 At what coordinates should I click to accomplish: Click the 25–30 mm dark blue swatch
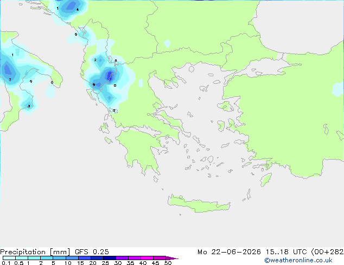click(109, 258)
